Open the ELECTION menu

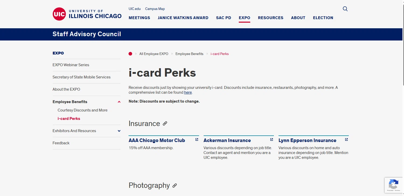[x=323, y=18]
